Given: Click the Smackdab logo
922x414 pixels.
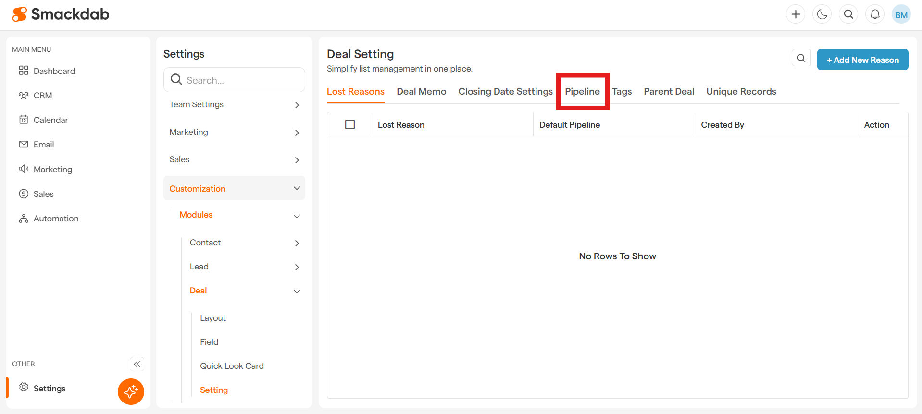Looking at the screenshot, I should (61, 14).
